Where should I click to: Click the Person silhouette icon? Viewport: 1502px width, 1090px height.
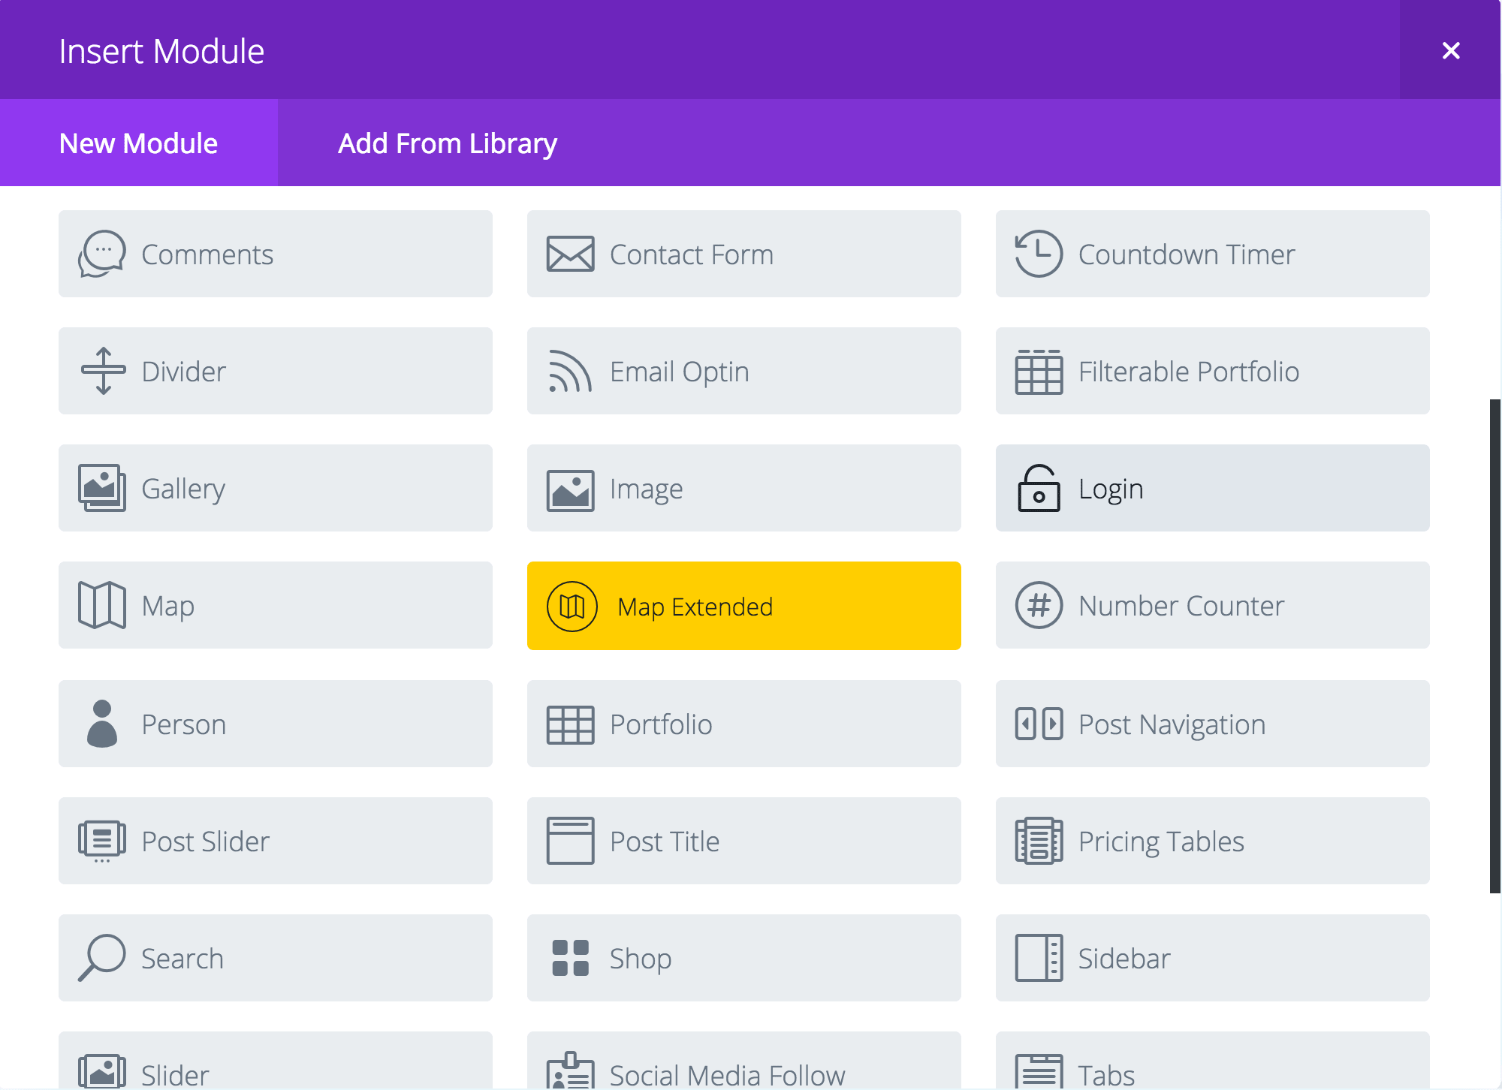coord(102,724)
